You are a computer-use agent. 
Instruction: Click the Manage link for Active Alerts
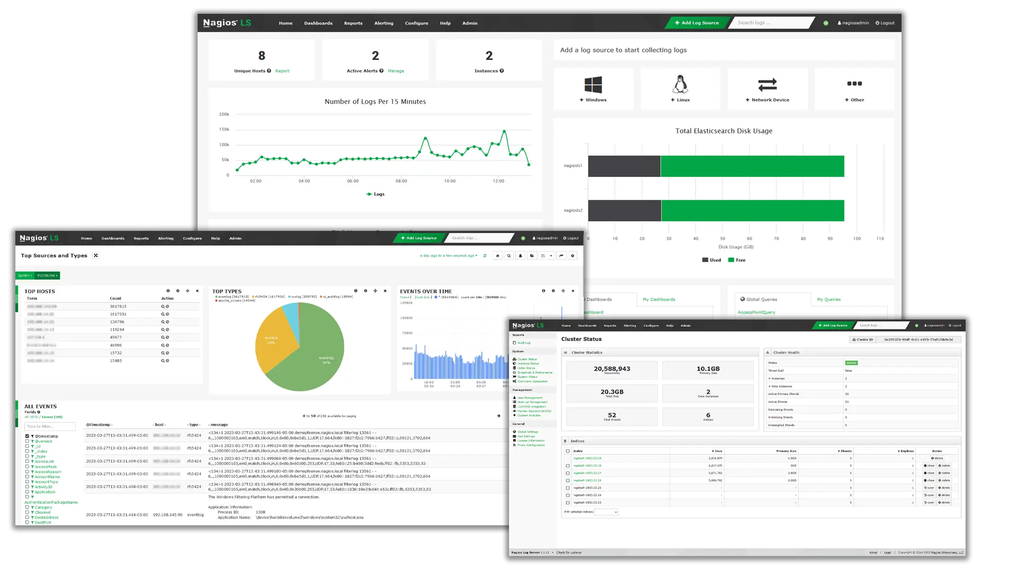[396, 71]
